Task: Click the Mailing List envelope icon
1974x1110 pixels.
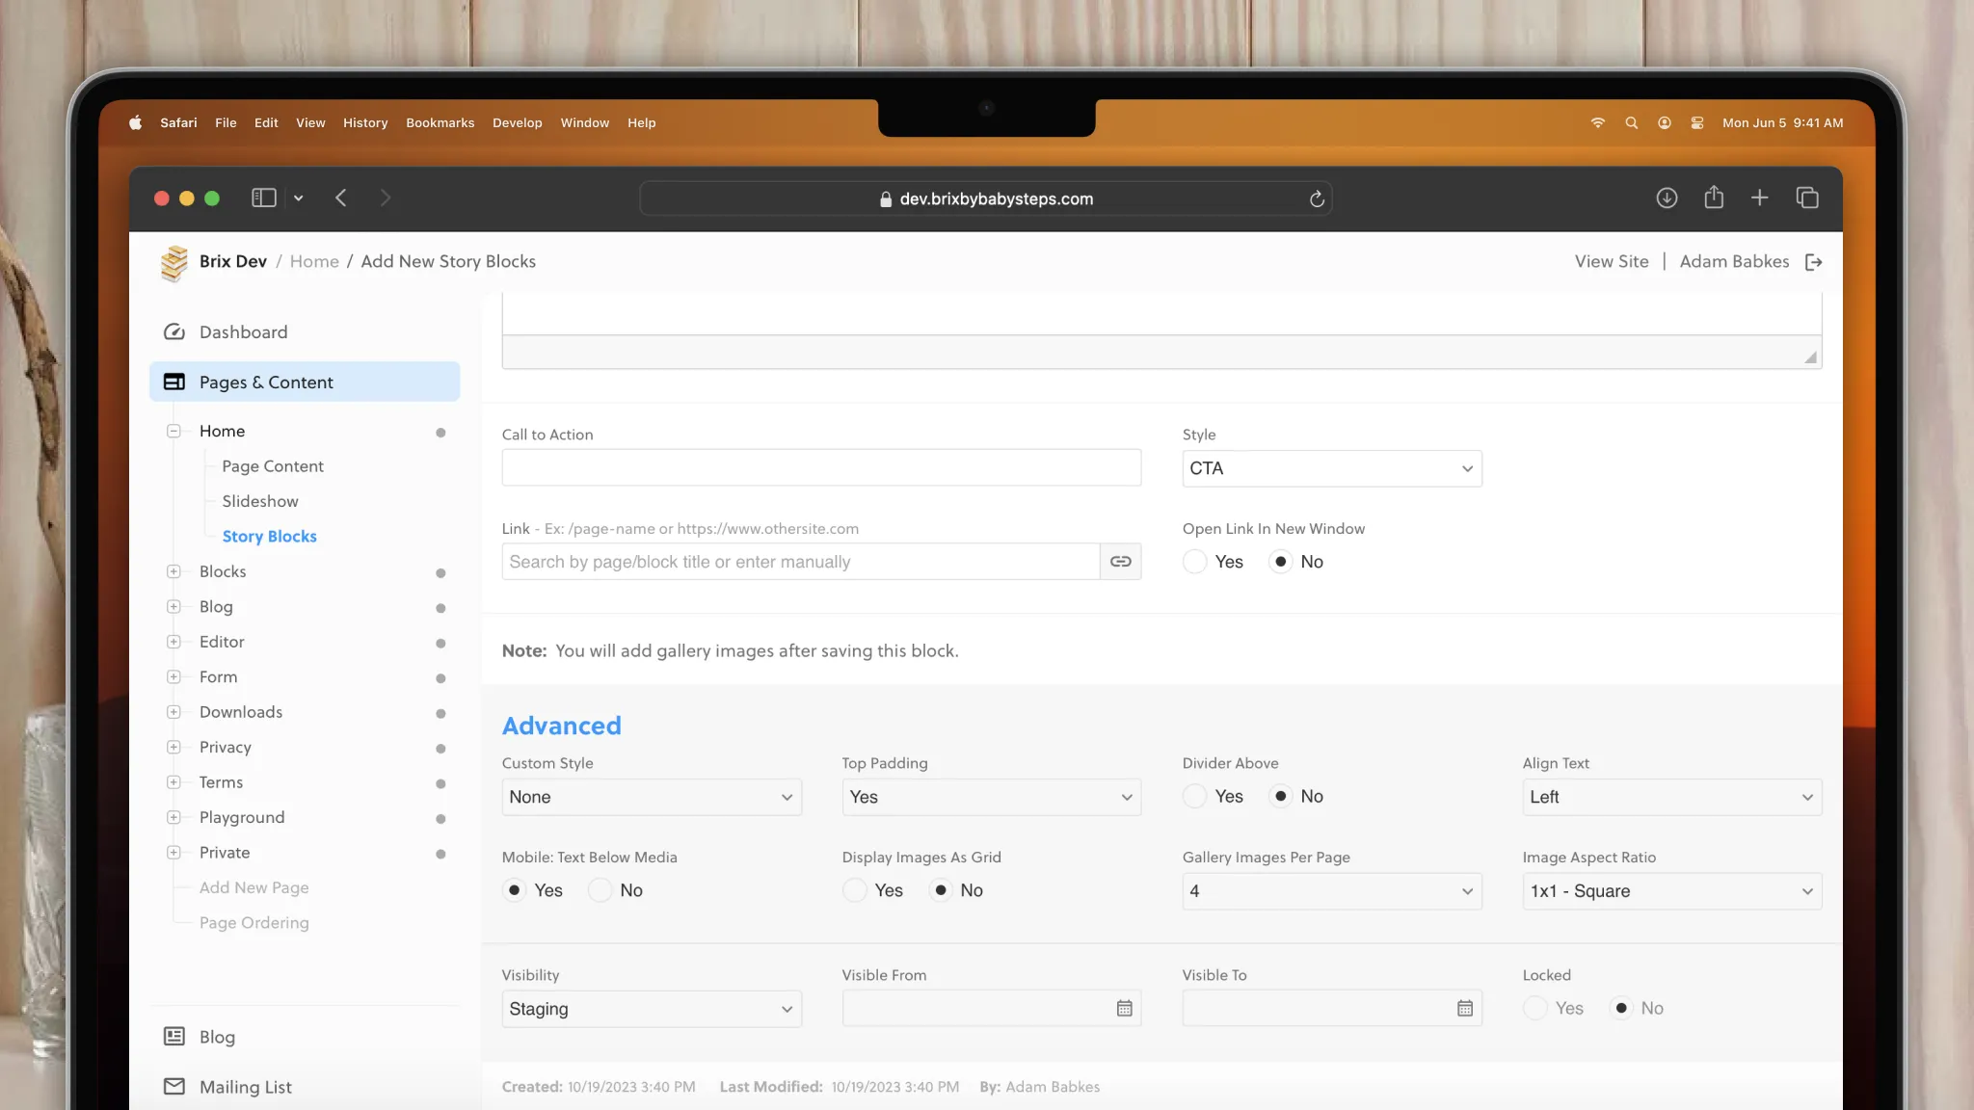Action: (174, 1086)
